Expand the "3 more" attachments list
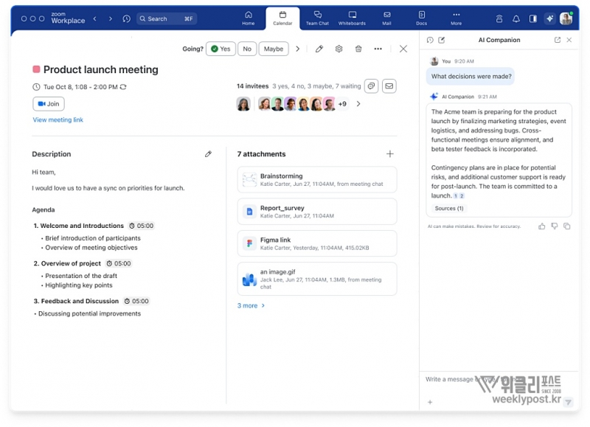590x427 pixels. click(251, 305)
